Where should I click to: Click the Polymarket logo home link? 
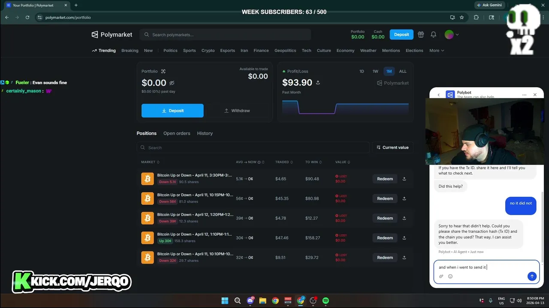[x=112, y=35]
